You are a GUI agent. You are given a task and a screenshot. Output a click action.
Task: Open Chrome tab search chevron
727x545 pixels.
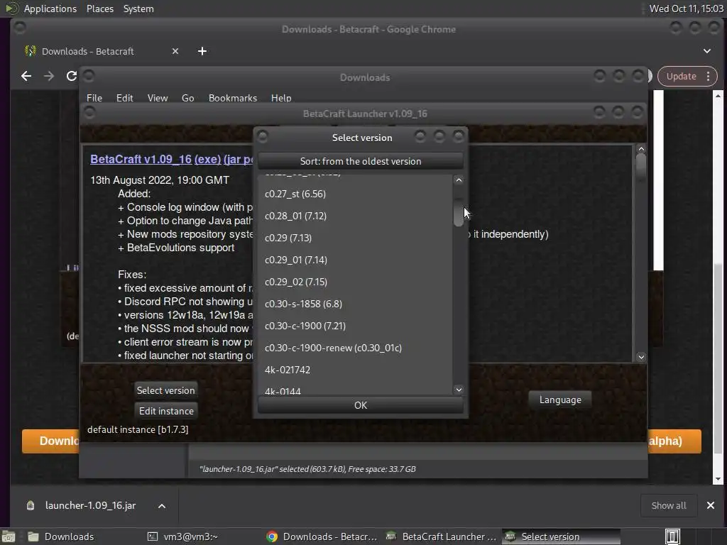(x=706, y=51)
